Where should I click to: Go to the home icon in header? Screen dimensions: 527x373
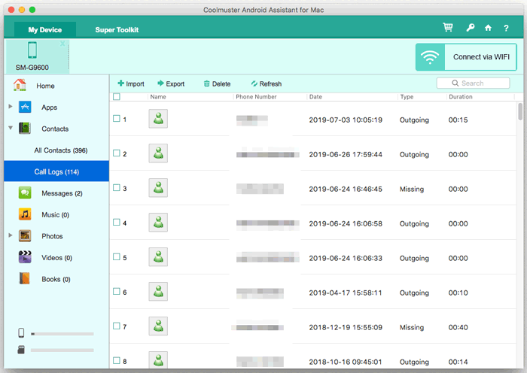(x=488, y=28)
